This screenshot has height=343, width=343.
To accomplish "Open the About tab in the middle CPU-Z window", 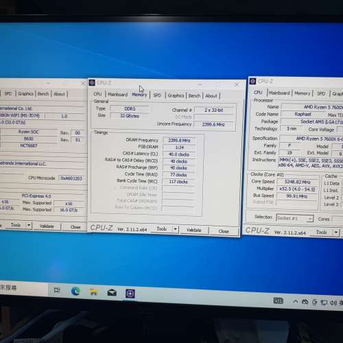I will (211, 96).
